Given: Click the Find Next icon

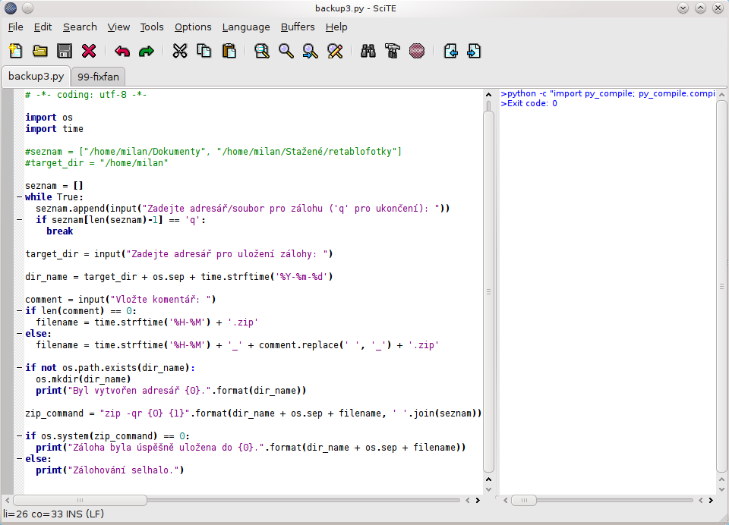Looking at the screenshot, I should coord(310,51).
